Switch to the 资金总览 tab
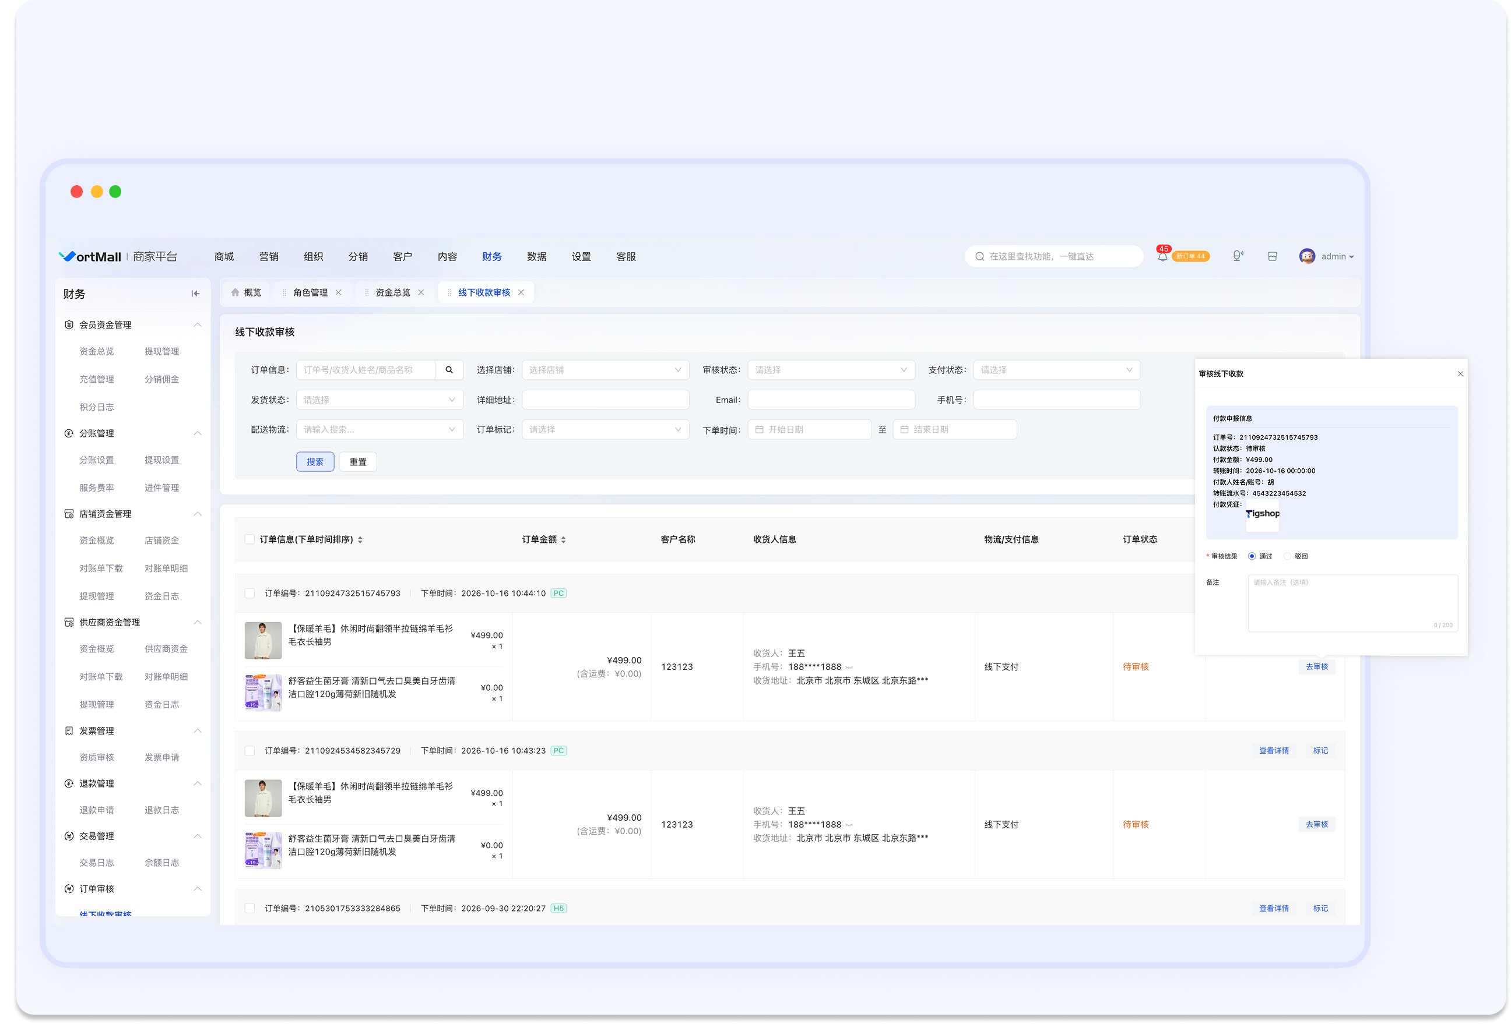1511x1024 pixels. coord(393,292)
